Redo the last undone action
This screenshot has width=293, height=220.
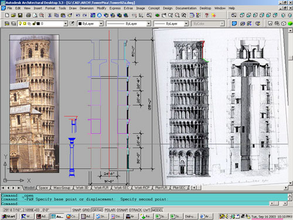pos(84,15)
